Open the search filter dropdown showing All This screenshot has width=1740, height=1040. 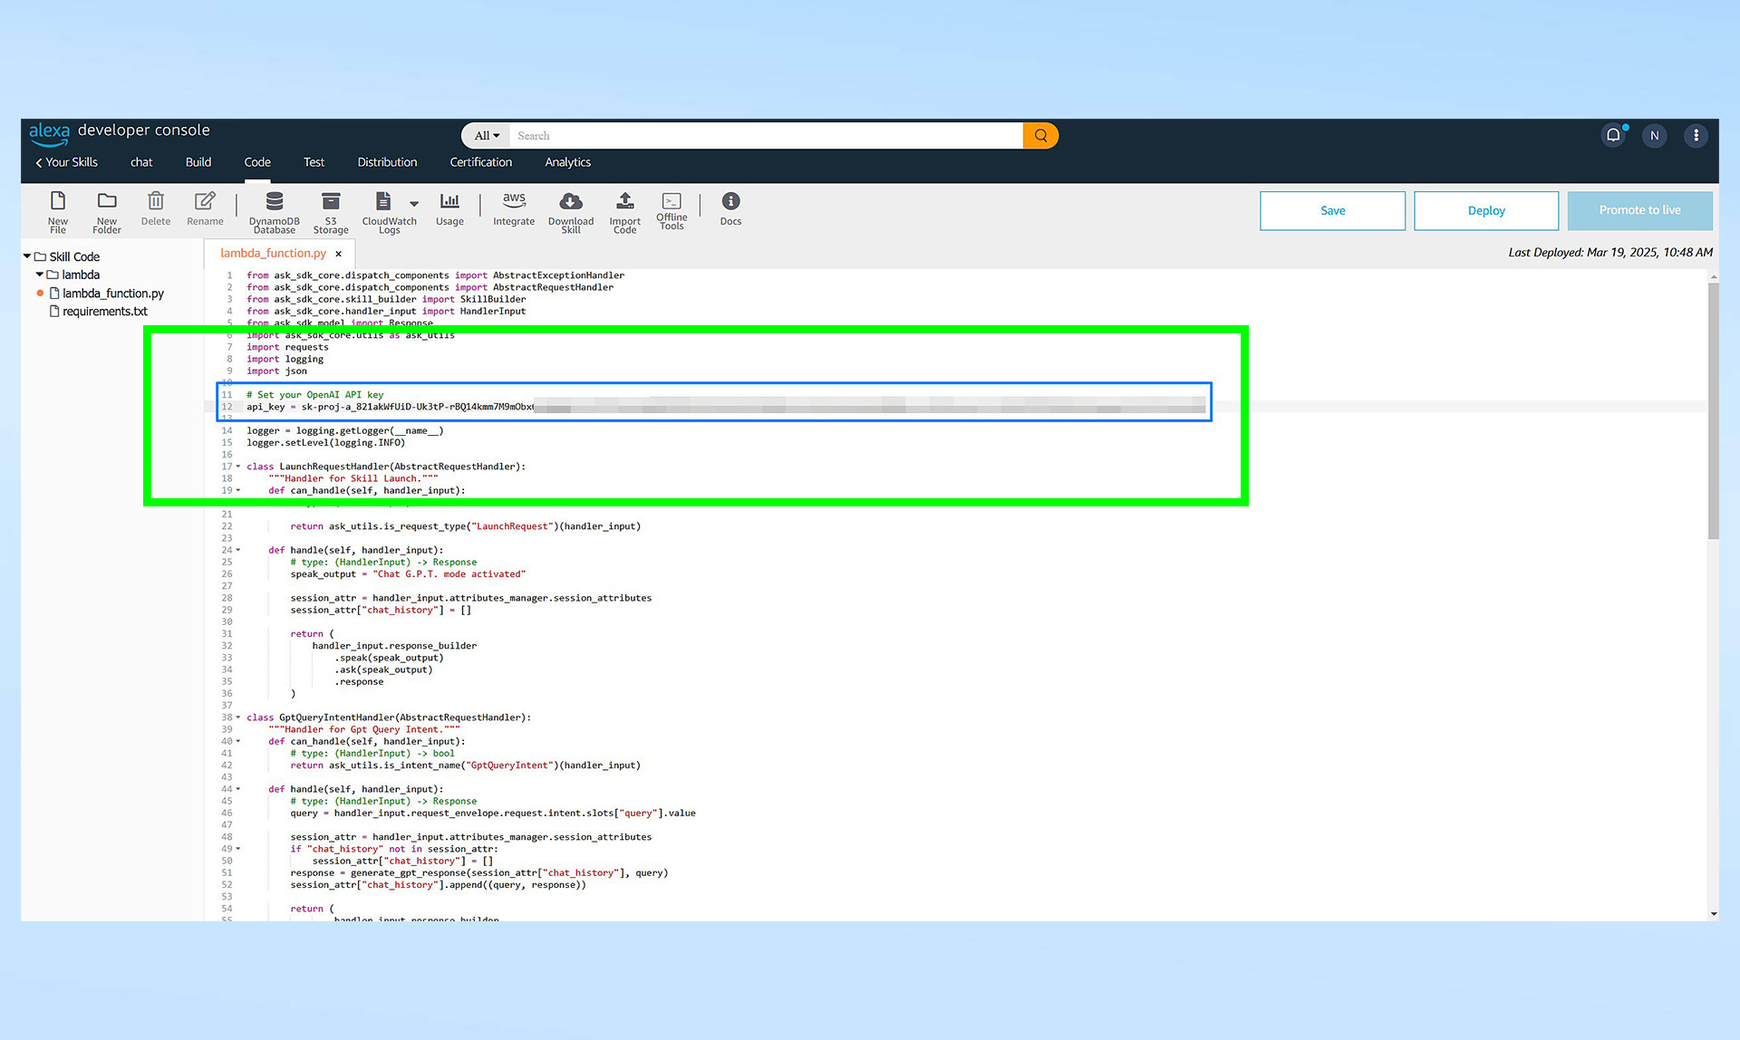tap(486, 135)
